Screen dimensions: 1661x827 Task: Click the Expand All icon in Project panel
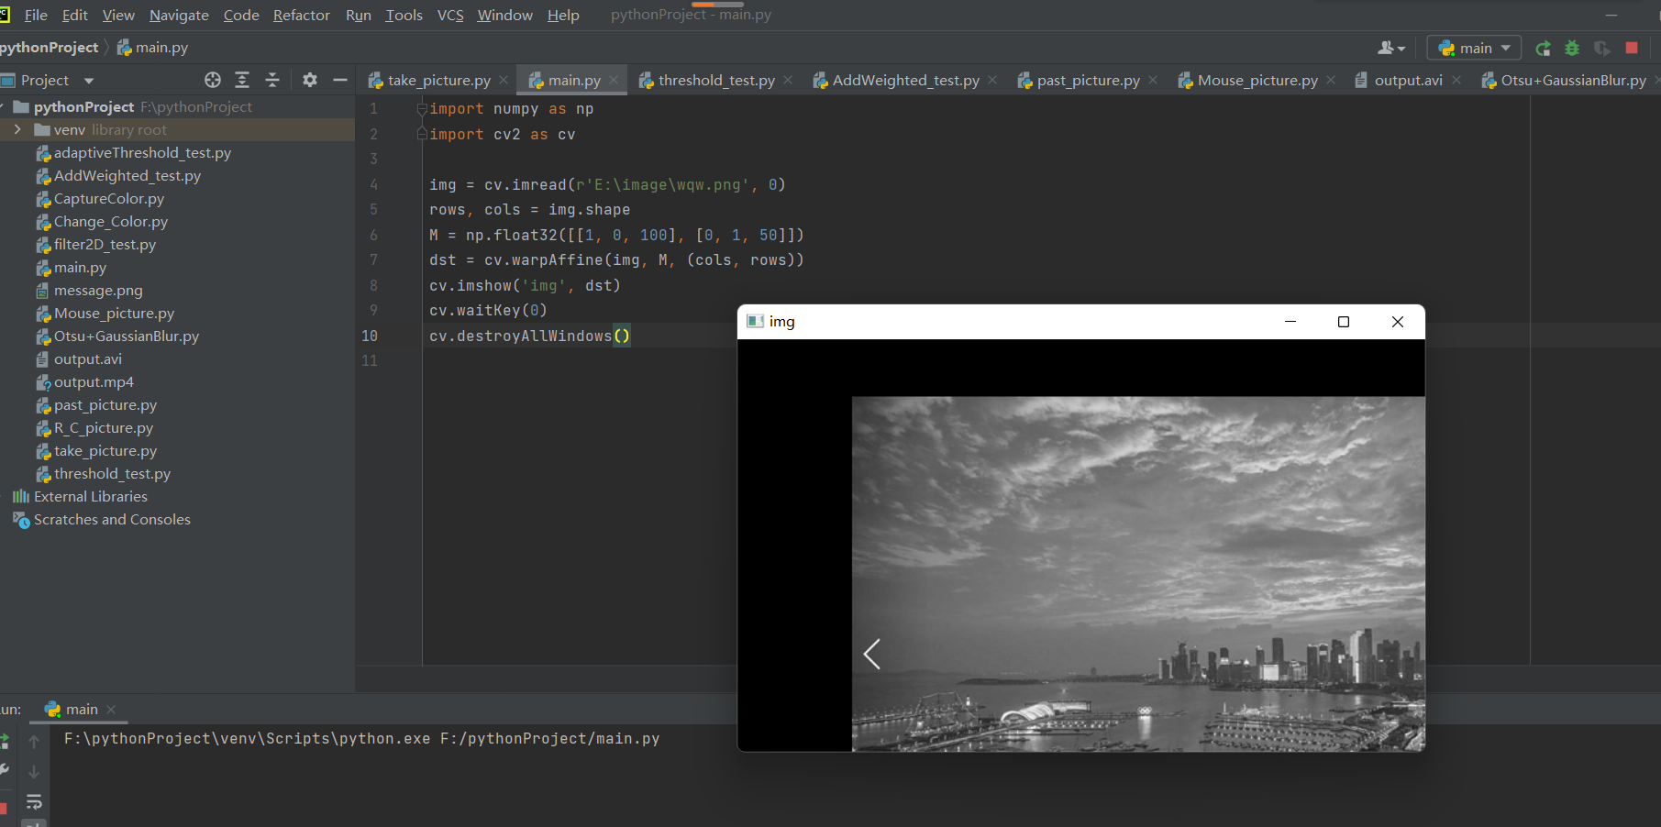click(x=242, y=80)
